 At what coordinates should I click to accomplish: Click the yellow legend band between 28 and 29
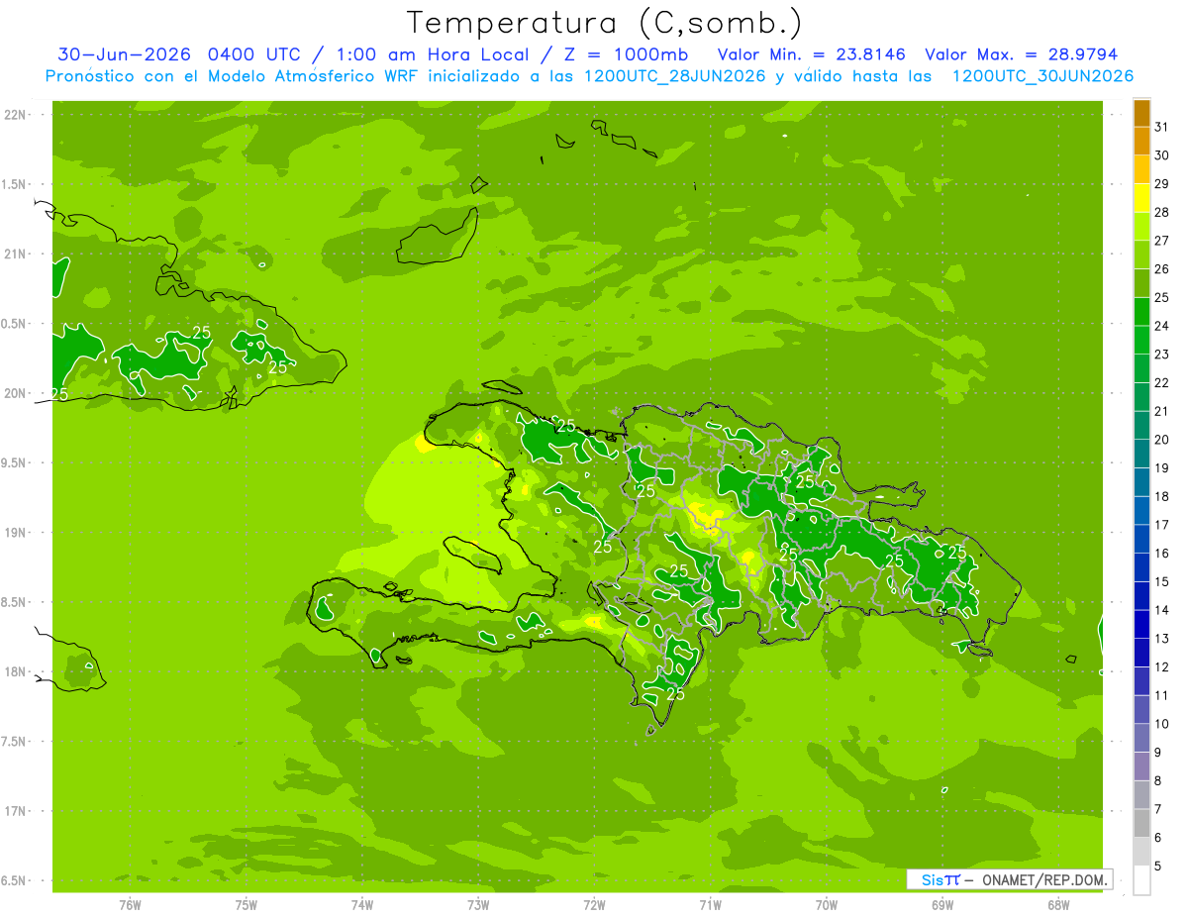pyautogui.click(x=1141, y=198)
